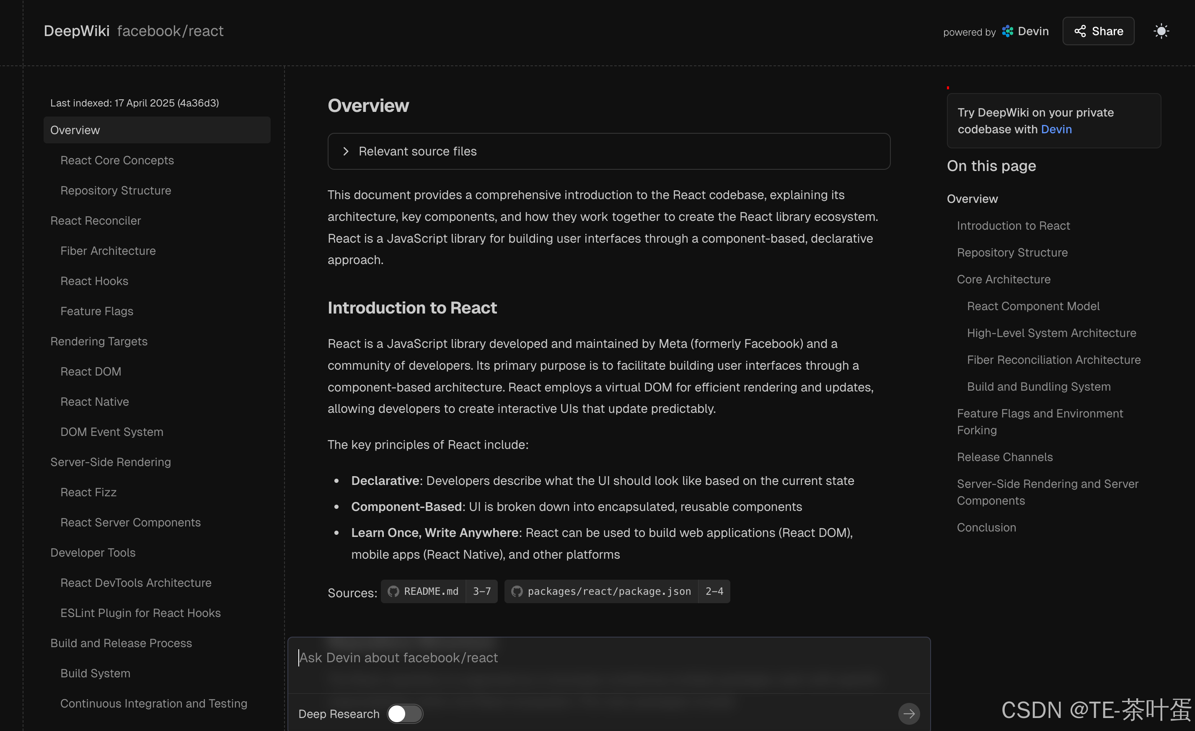
Task: Select React Server Components in the sidebar
Action: point(130,522)
